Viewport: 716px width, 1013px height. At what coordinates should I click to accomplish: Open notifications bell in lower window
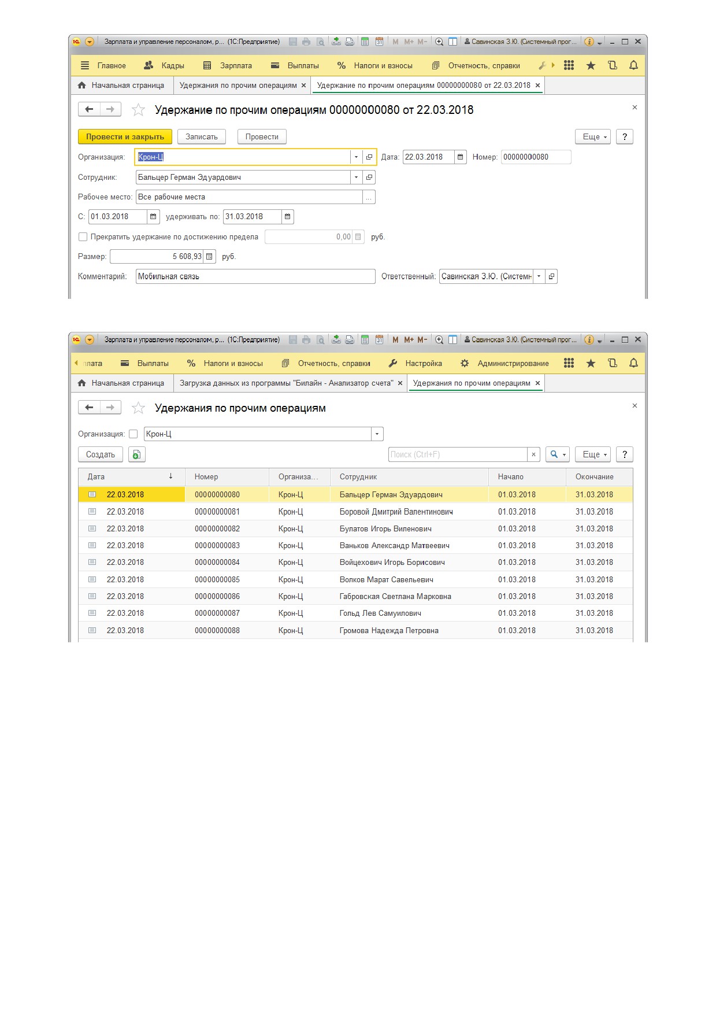[x=633, y=363]
